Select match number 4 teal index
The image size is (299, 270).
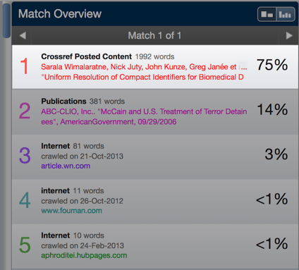[25, 200]
